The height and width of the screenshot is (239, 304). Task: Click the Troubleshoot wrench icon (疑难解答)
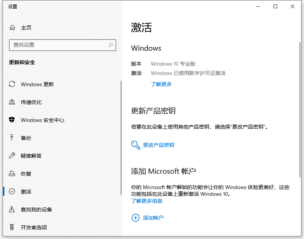[x=12, y=155]
